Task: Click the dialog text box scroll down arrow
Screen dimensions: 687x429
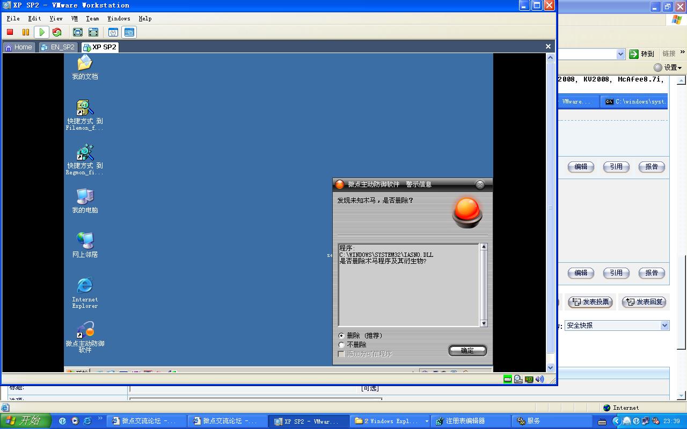Action: pos(484,323)
